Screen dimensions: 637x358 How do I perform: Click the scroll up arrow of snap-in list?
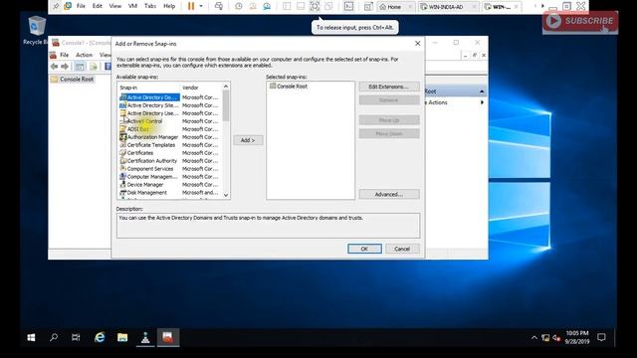(226, 87)
